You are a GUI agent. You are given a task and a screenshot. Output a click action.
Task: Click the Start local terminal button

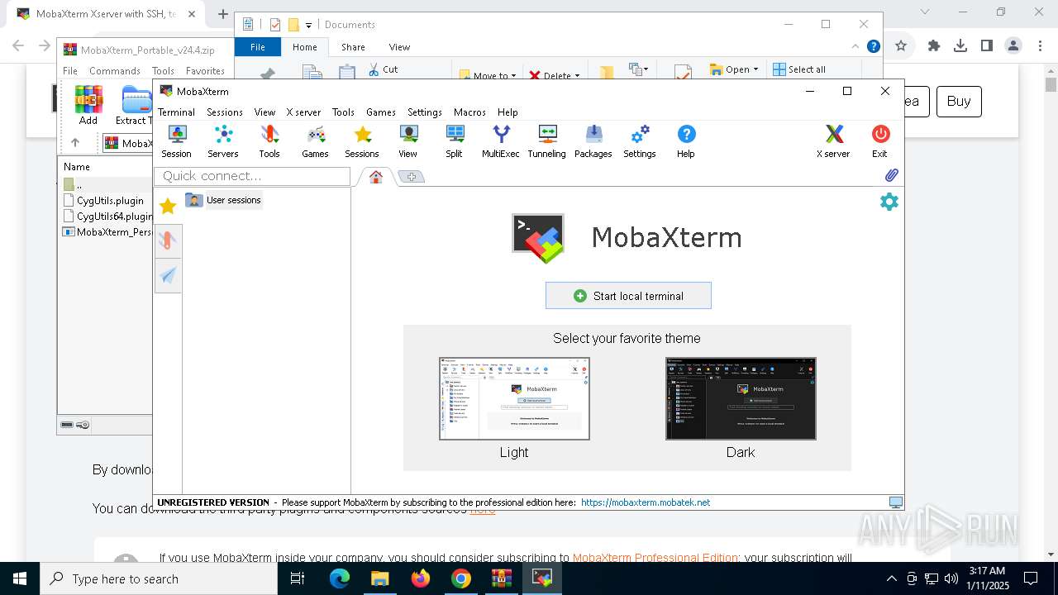point(628,296)
